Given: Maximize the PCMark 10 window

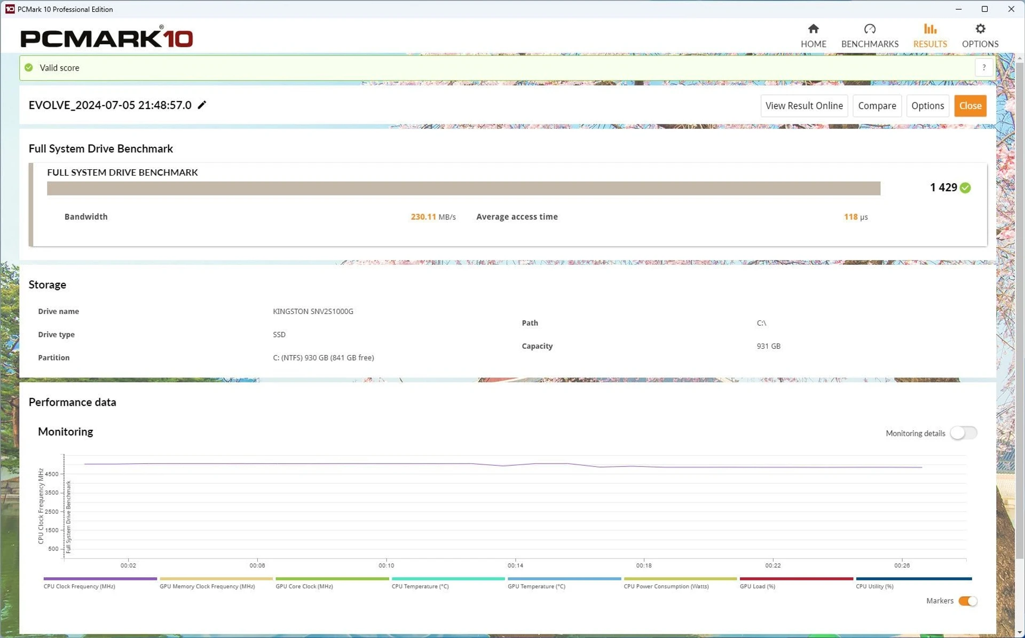Looking at the screenshot, I should pyautogui.click(x=984, y=9).
